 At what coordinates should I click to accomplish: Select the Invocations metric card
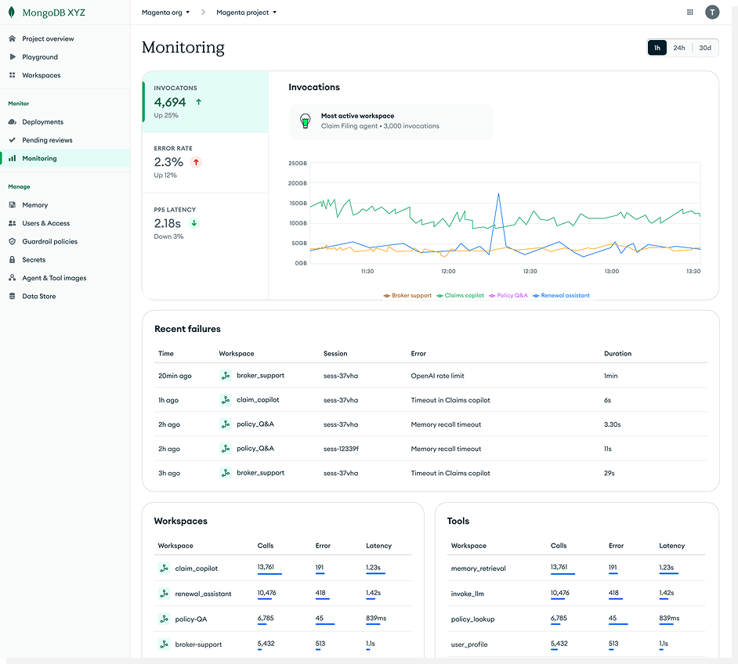point(206,102)
